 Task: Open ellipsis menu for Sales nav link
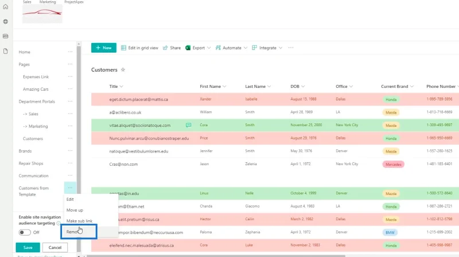(70, 114)
